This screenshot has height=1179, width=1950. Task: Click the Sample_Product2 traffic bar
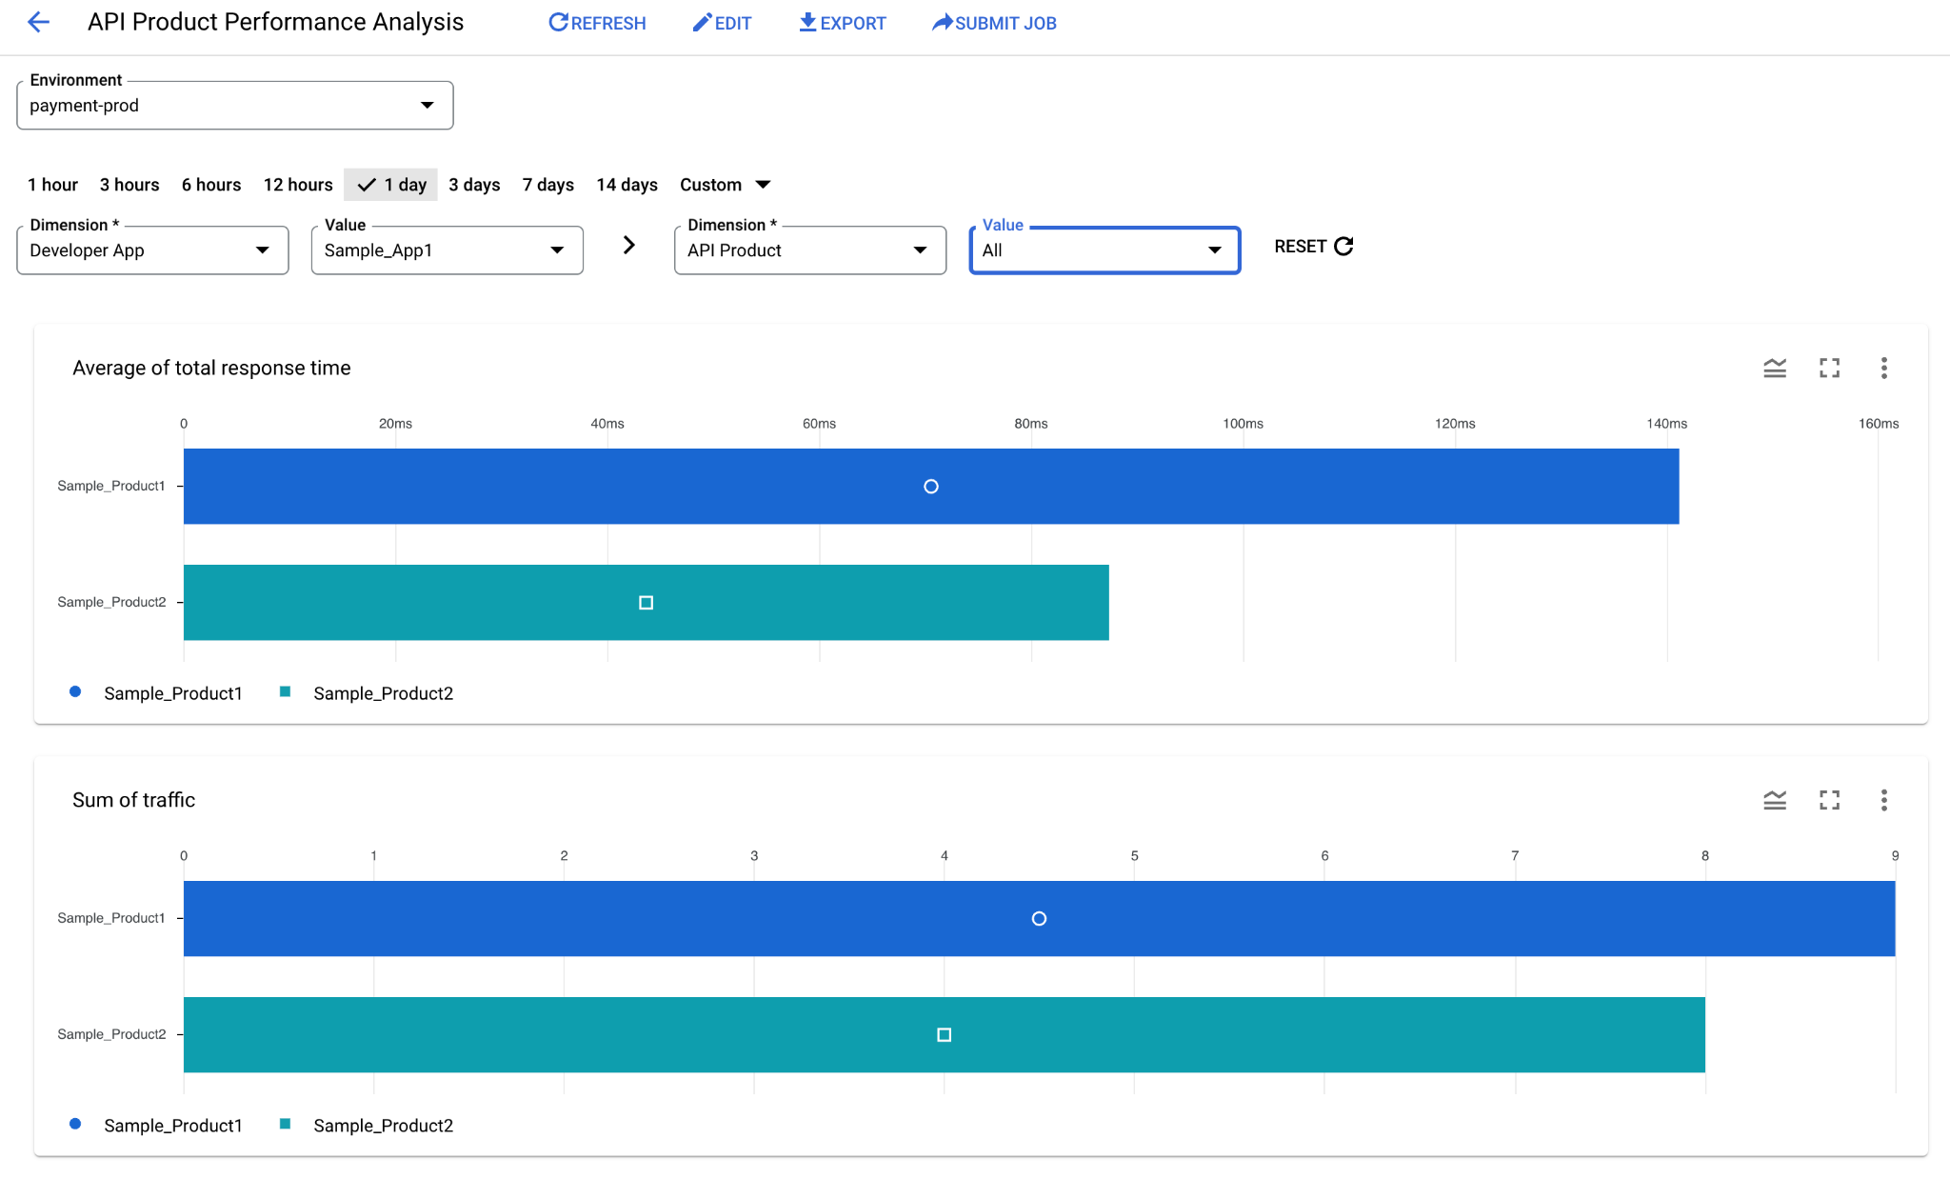[945, 1035]
